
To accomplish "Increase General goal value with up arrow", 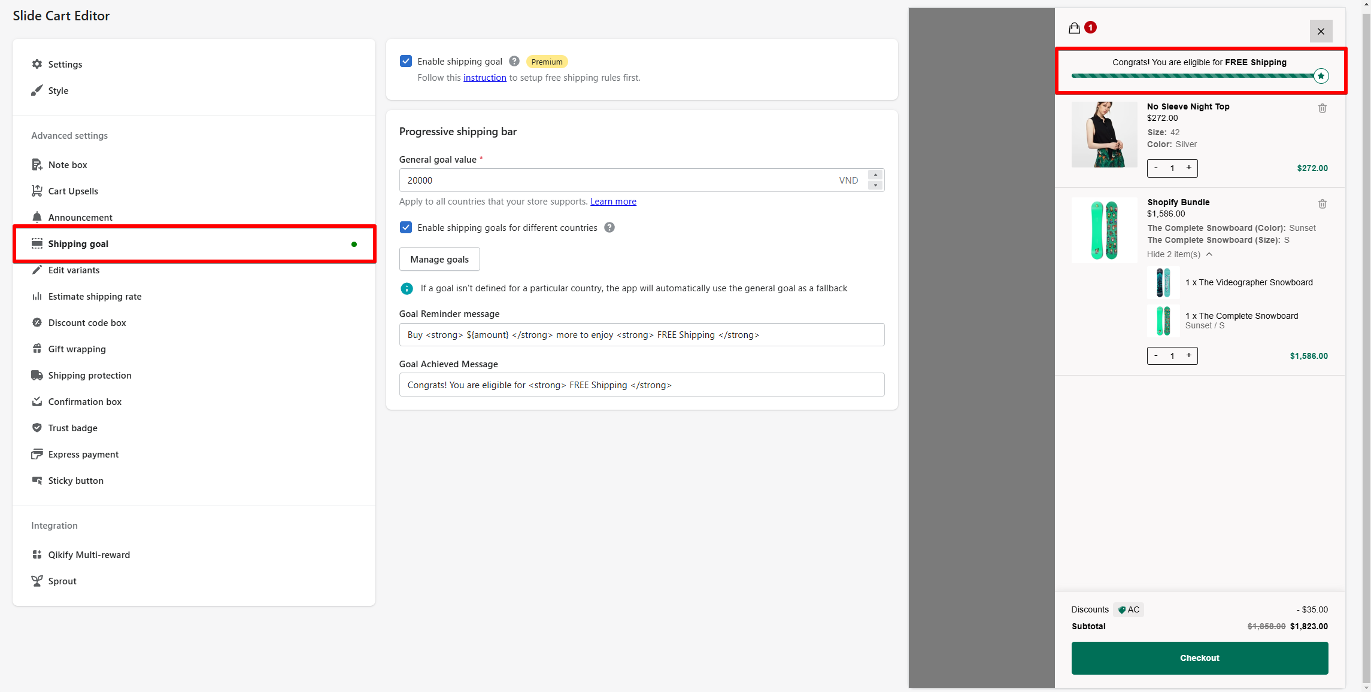I will tap(875, 175).
